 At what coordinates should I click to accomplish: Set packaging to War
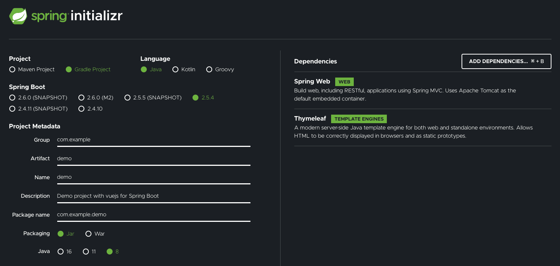[x=95, y=234]
